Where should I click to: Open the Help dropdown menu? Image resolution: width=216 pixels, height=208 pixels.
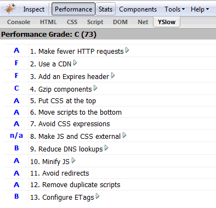coord(200,9)
